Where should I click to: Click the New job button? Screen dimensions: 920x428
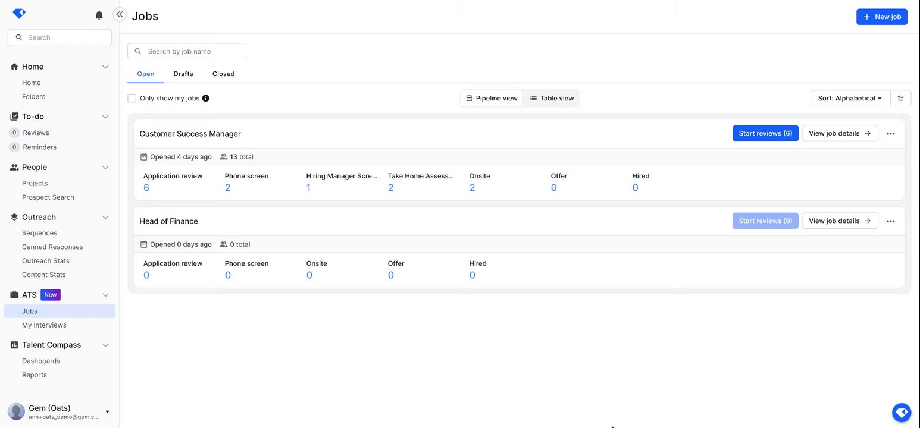point(881,17)
